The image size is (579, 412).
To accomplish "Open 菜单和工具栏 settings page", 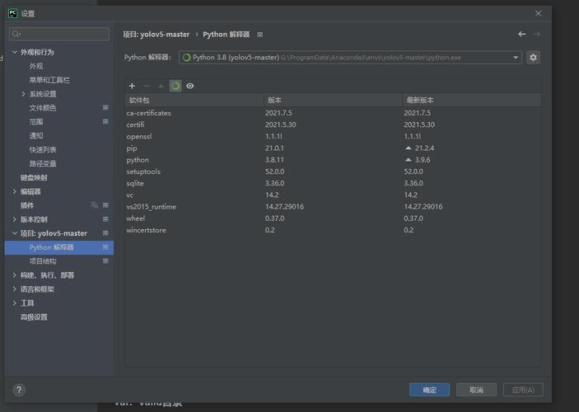I will tap(49, 80).
